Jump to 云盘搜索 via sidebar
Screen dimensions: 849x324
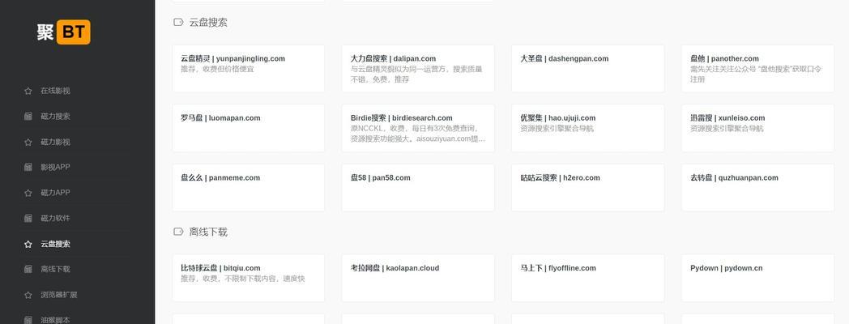(55, 245)
